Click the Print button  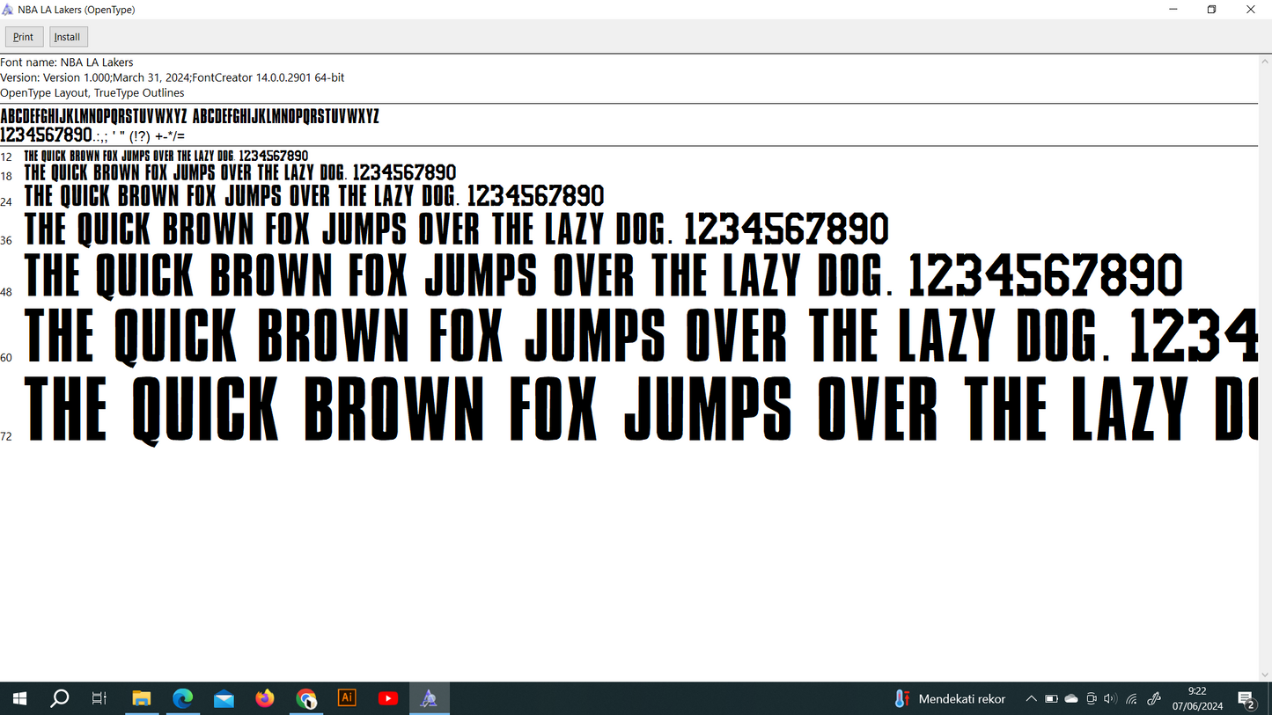tap(24, 37)
